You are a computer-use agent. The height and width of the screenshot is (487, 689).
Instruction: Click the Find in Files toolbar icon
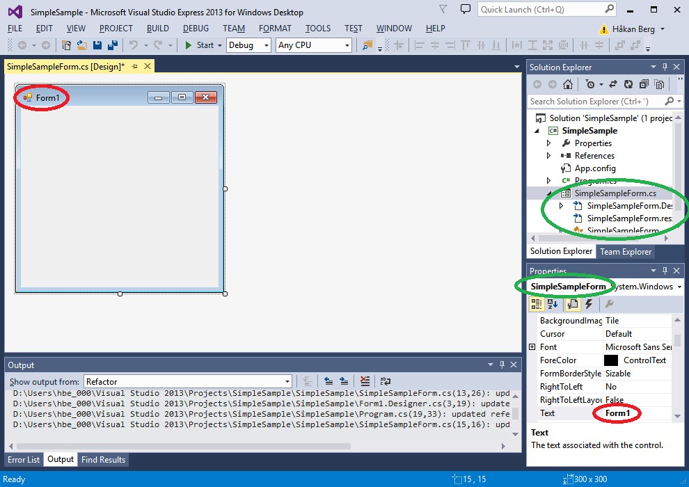coord(367,45)
